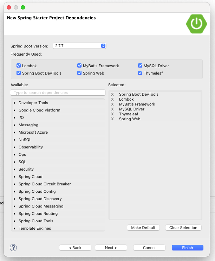Select Spring Web text in Selected list
215x261 pixels.
(130, 119)
